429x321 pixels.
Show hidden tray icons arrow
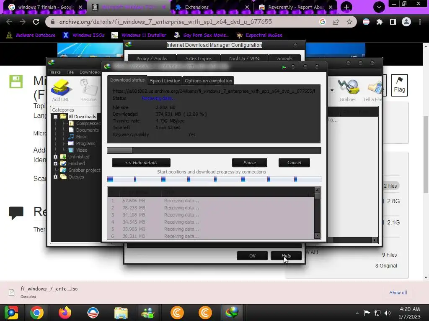(x=357, y=313)
